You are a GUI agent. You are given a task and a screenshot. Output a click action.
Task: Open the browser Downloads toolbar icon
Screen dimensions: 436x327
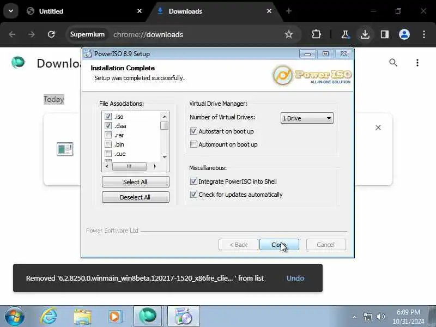click(365, 34)
